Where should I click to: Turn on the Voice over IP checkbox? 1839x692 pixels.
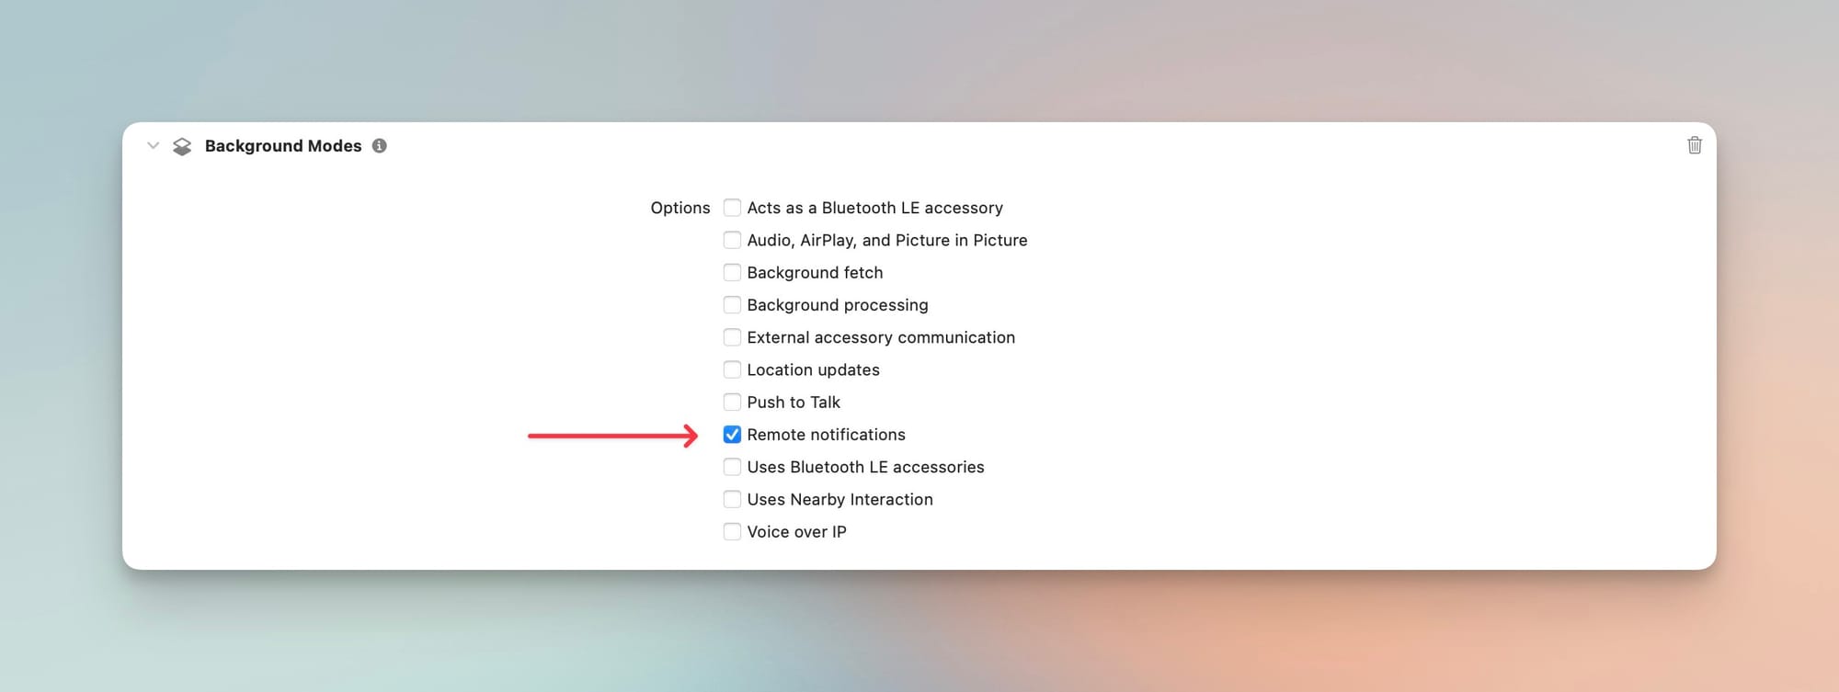tap(732, 531)
